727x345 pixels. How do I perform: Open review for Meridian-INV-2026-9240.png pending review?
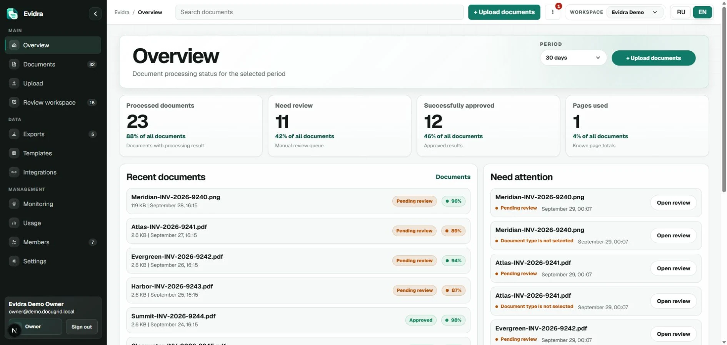coord(674,203)
